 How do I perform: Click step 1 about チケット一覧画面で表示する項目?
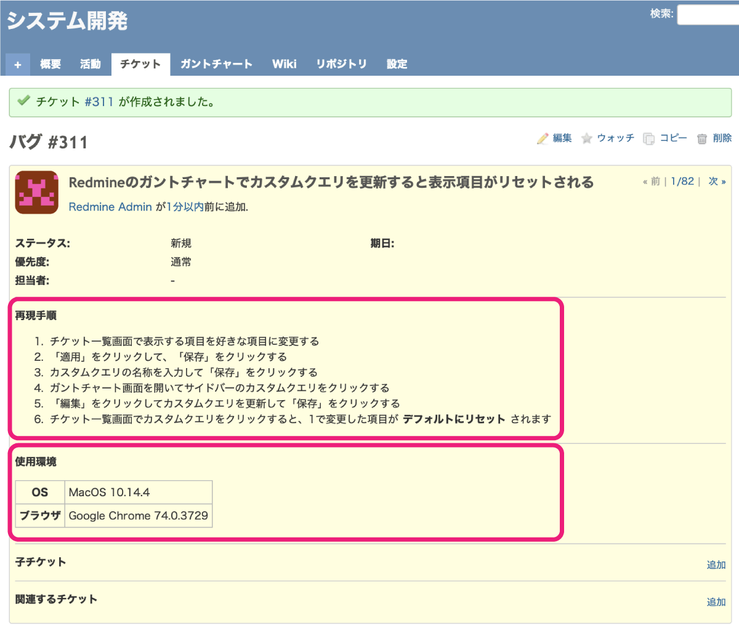click(184, 342)
